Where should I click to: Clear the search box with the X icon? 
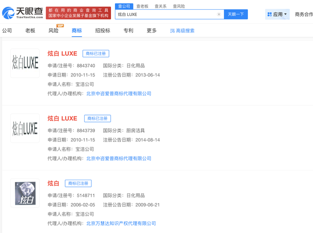tap(219, 15)
